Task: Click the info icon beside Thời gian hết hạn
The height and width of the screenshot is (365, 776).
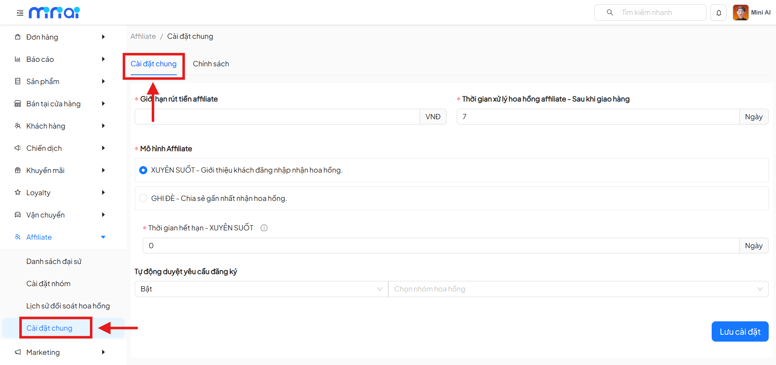Action: click(x=264, y=228)
